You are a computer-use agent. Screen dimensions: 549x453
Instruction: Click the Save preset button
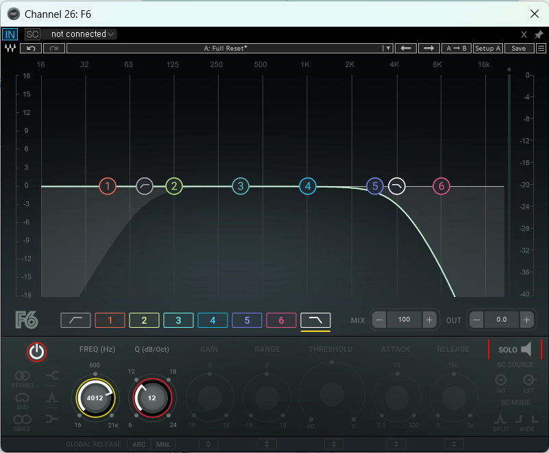[519, 49]
